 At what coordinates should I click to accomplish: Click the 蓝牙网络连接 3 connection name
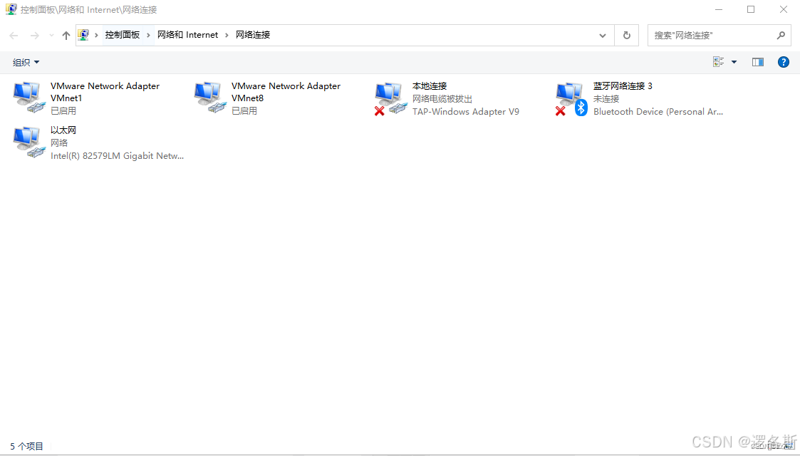[x=623, y=86]
